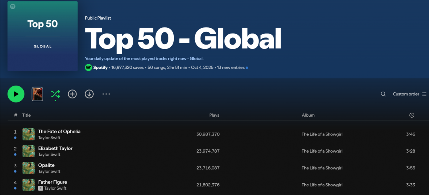Click the Spotify logo beside creator name
Image resolution: width=429 pixels, height=195 pixels.
tap(88, 67)
